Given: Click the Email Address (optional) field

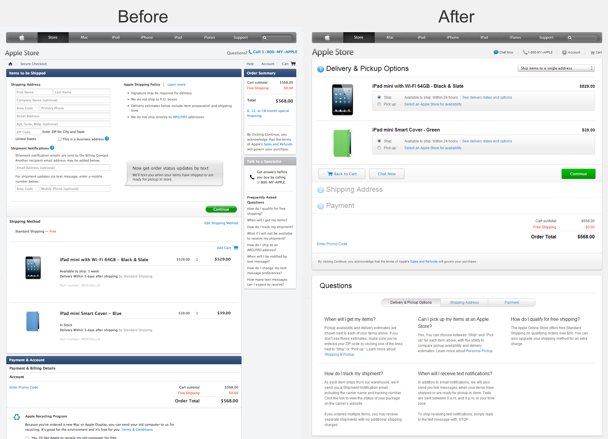Looking at the screenshot, I should (x=63, y=168).
